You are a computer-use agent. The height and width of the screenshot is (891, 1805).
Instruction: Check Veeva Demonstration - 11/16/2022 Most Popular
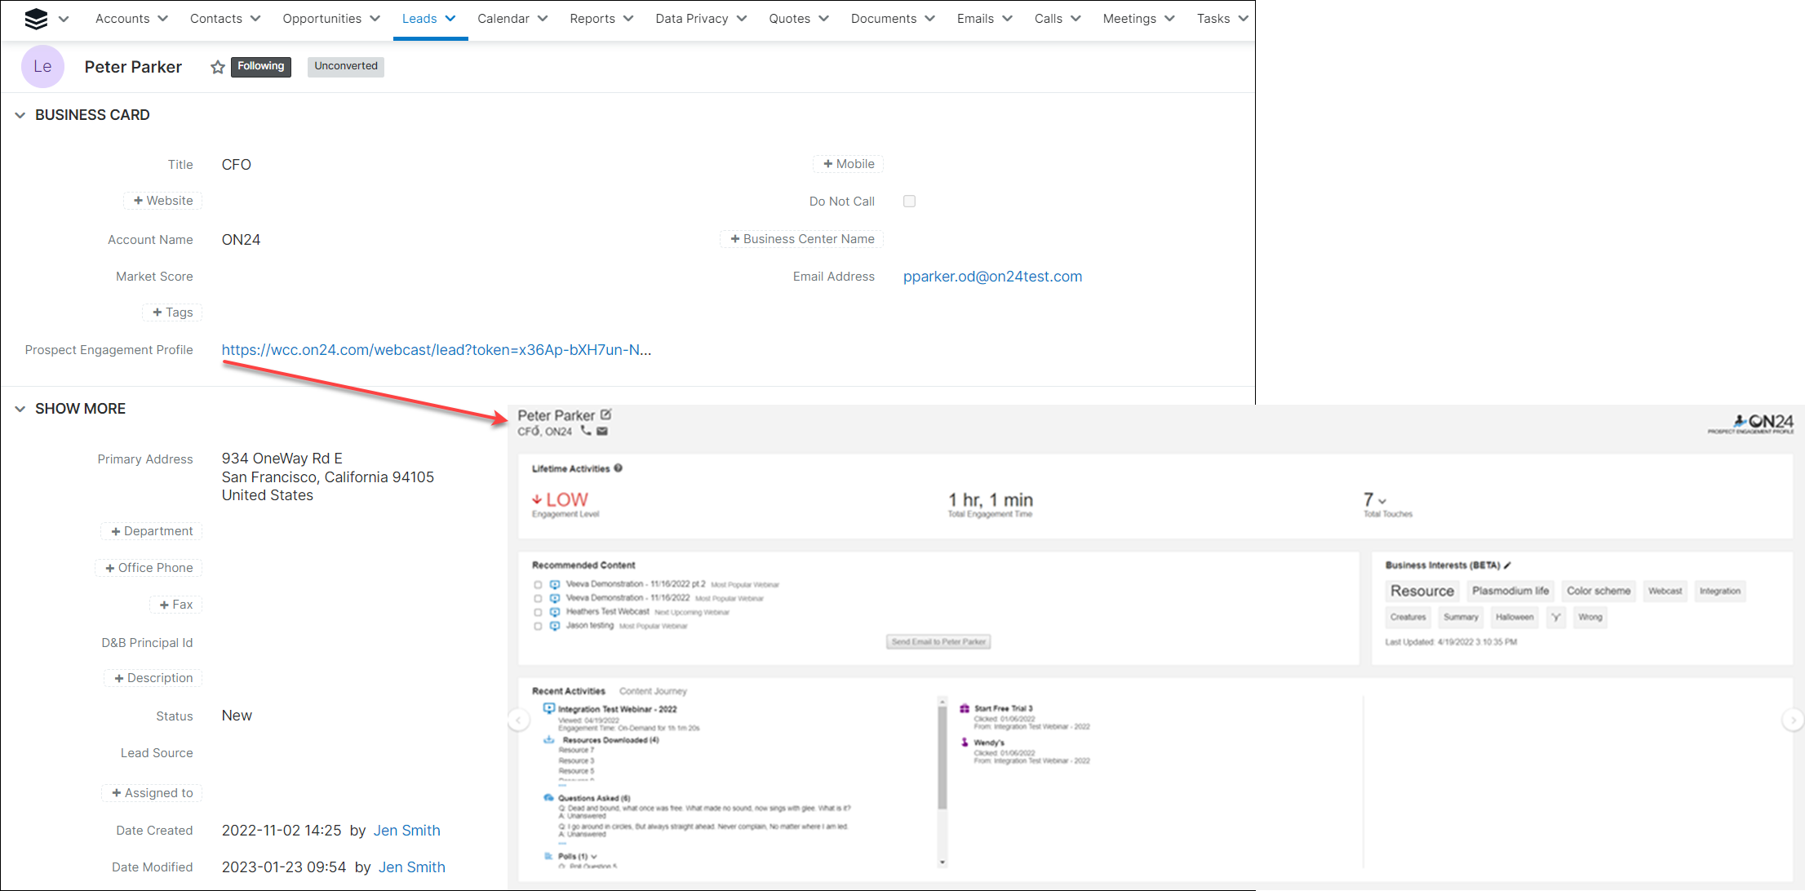[538, 598]
